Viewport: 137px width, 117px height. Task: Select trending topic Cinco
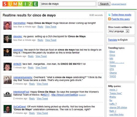pyautogui.click(x=112, y=55)
